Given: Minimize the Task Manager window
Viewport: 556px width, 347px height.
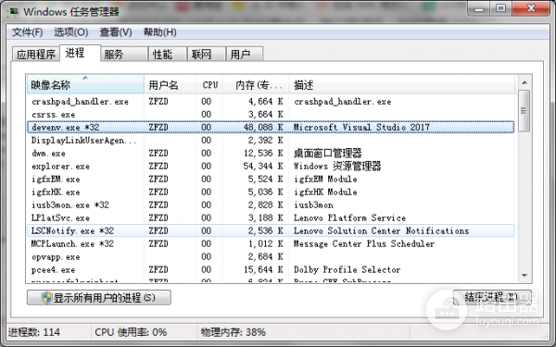Looking at the screenshot, I should coord(479,8).
